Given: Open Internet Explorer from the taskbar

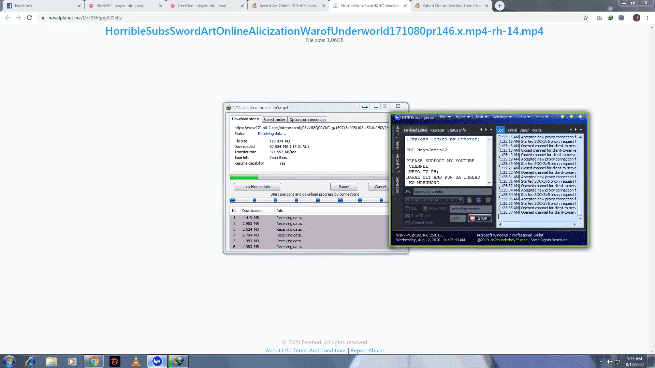Looking at the screenshot, I should point(30,361).
